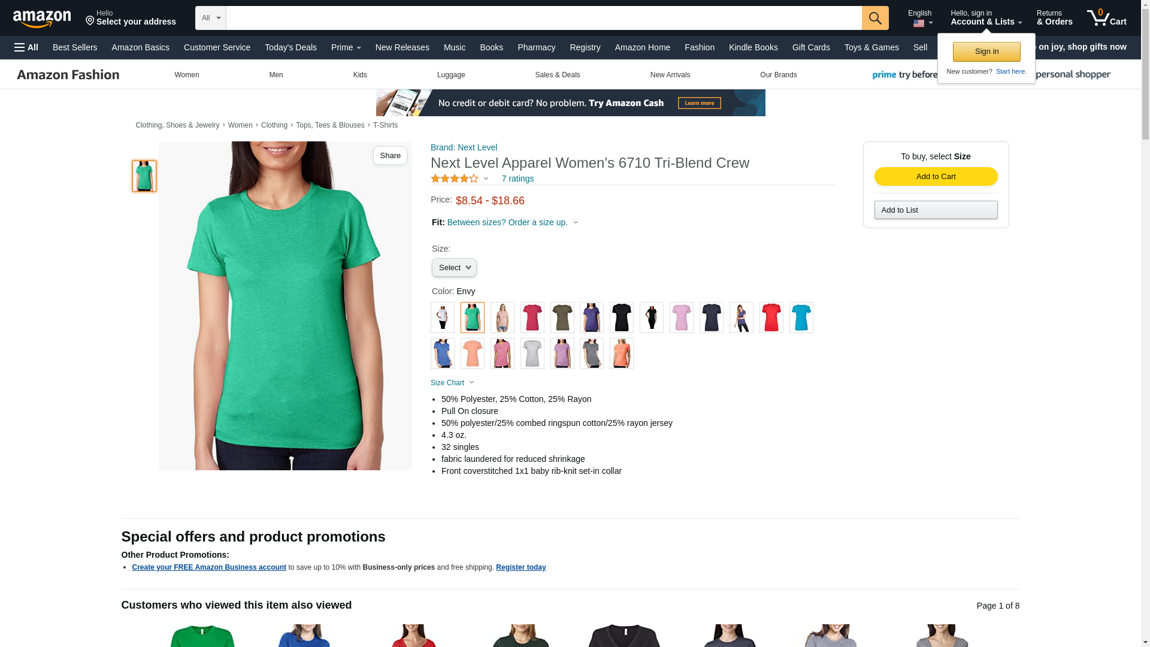Select the Women fashion tab

coord(187,75)
